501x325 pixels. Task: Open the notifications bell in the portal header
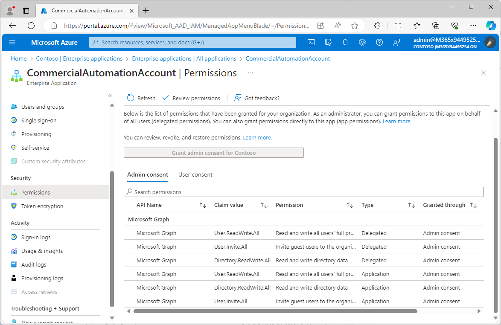click(x=345, y=42)
